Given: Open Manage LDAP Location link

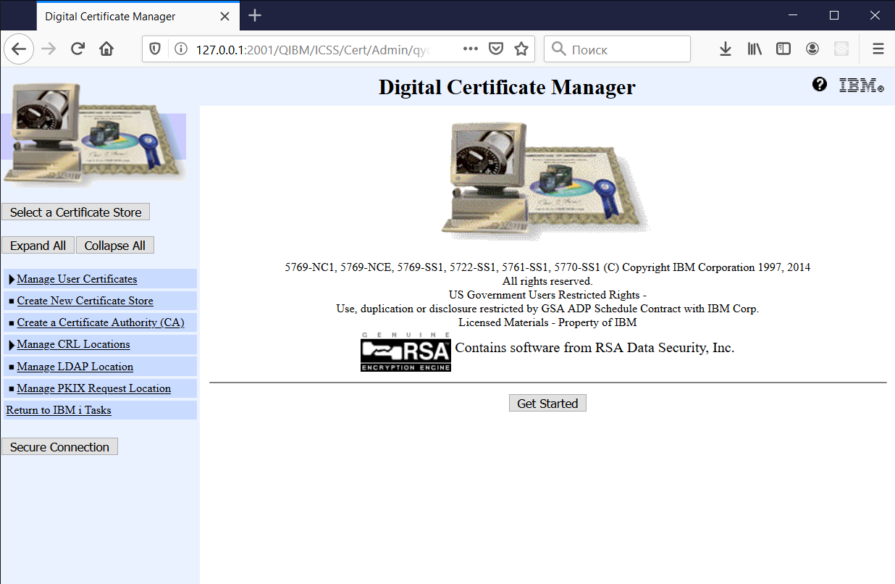Looking at the screenshot, I should (75, 367).
